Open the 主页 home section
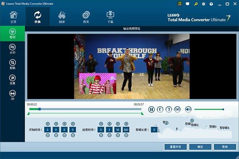 point(14,17)
